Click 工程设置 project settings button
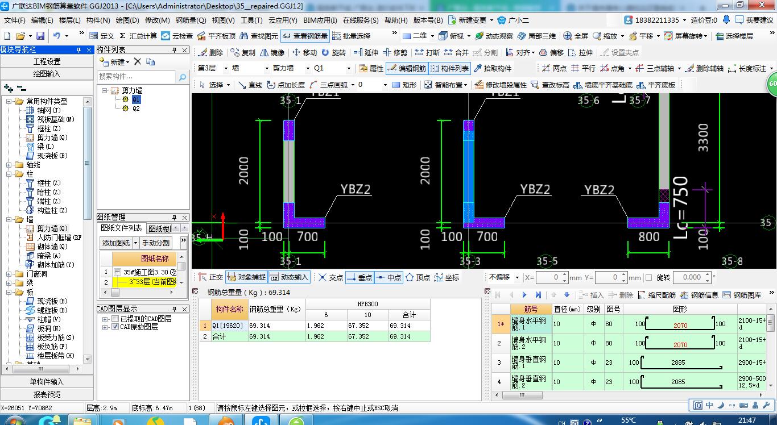 point(47,61)
